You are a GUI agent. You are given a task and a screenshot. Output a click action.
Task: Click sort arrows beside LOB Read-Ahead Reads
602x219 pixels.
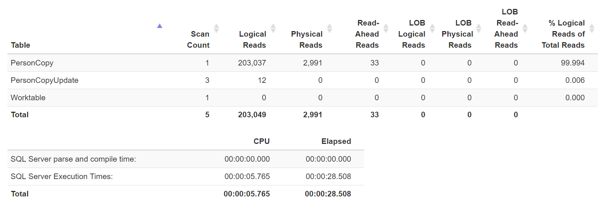coord(525,28)
